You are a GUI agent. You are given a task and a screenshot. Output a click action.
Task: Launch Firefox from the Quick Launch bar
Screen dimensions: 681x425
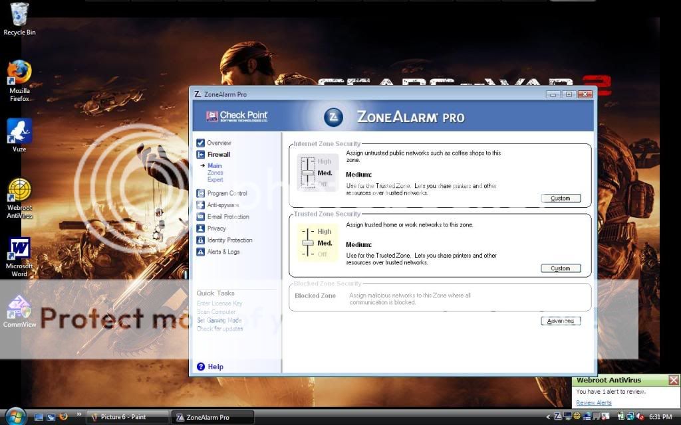[63, 417]
